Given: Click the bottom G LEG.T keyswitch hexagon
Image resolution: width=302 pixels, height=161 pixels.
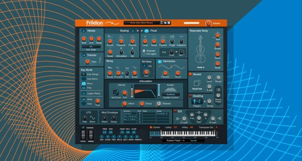Looking at the screenshot, I should (x=126, y=136).
